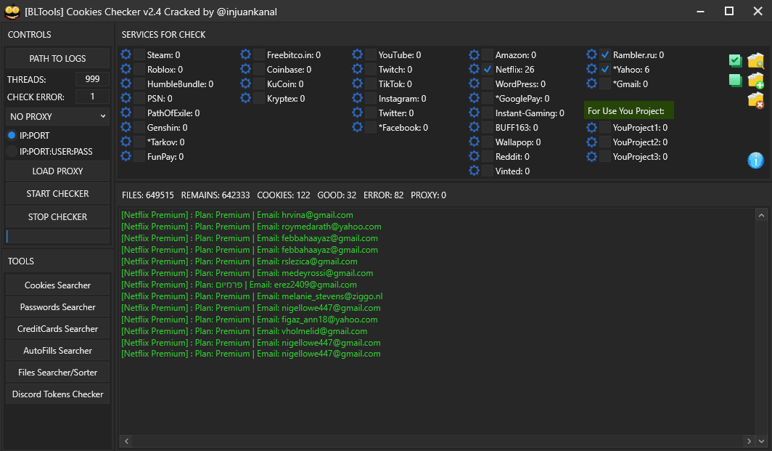The image size is (772, 451).
Task: Open the blue info icon
Action: pyautogui.click(x=756, y=161)
